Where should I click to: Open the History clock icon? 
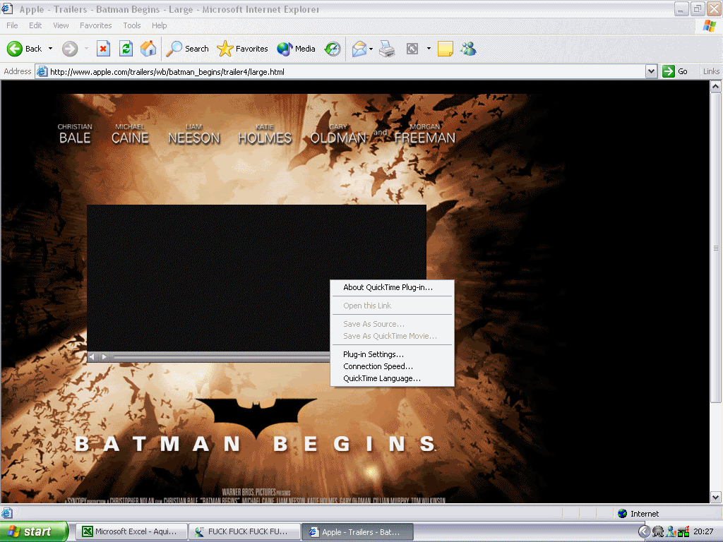coord(332,49)
